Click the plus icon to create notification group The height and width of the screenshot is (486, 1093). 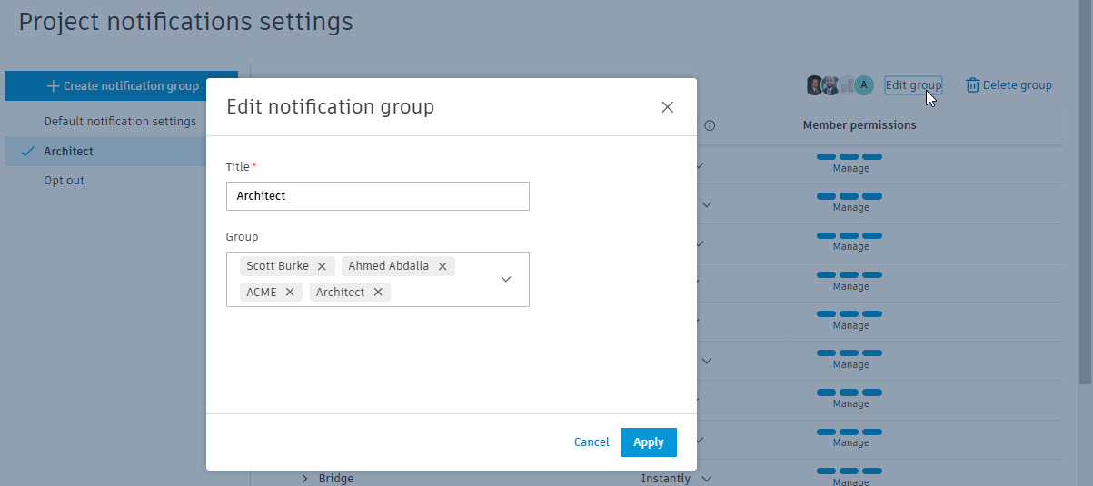pyautogui.click(x=53, y=86)
